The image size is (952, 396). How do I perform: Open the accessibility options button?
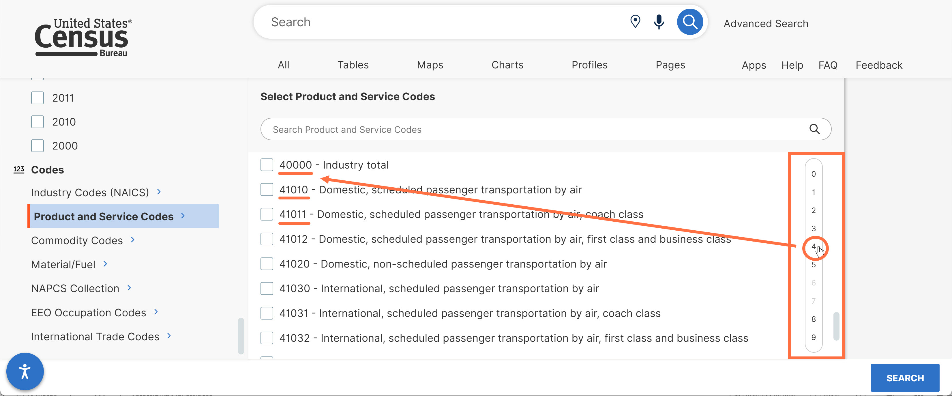tap(25, 371)
